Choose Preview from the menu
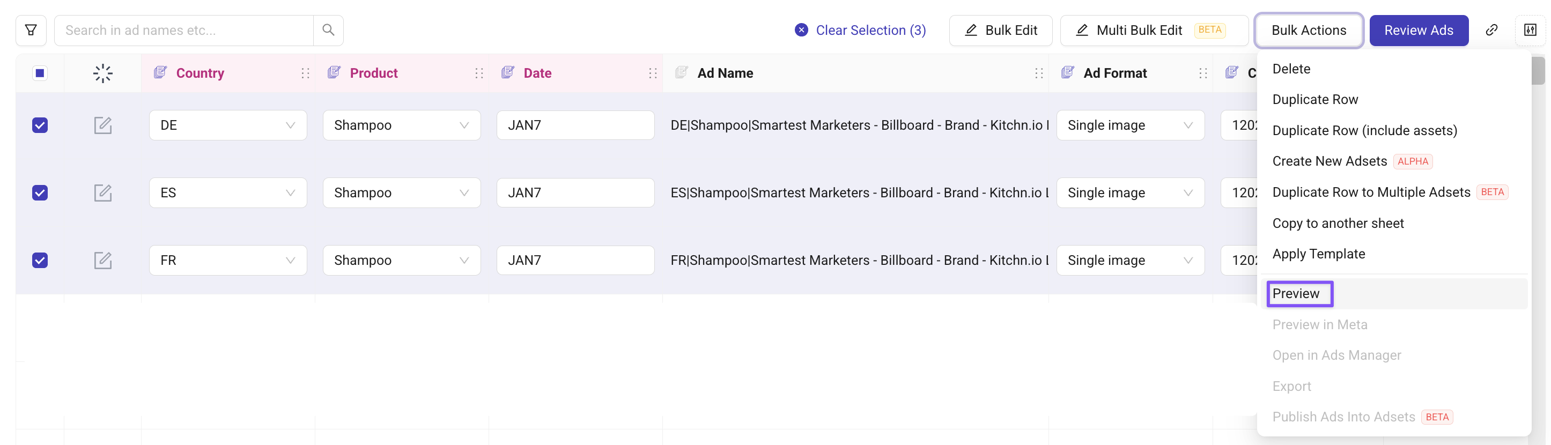 coord(1394,294)
